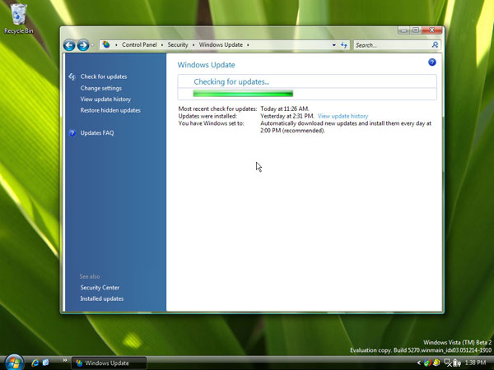Expand the arrow after Control Panel breadcrumb

pos(162,45)
